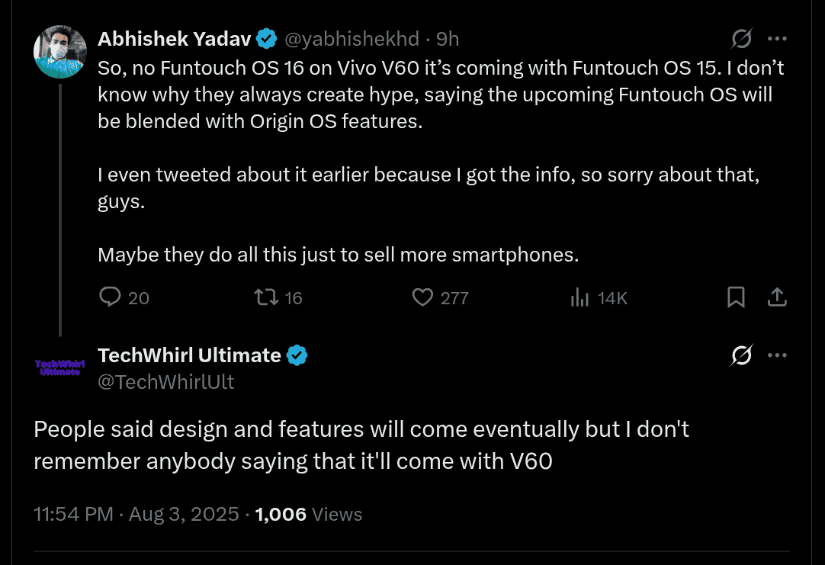Open more options on TechWhirl's reply

coord(777,355)
